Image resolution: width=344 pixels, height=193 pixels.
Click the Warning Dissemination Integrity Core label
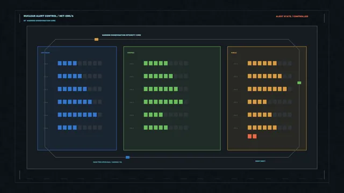point(121,35)
